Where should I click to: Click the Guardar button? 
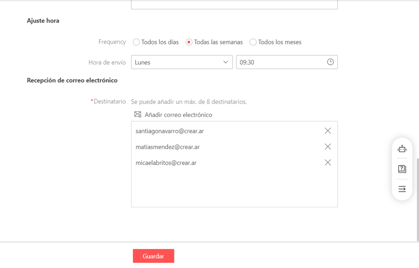[153, 256]
